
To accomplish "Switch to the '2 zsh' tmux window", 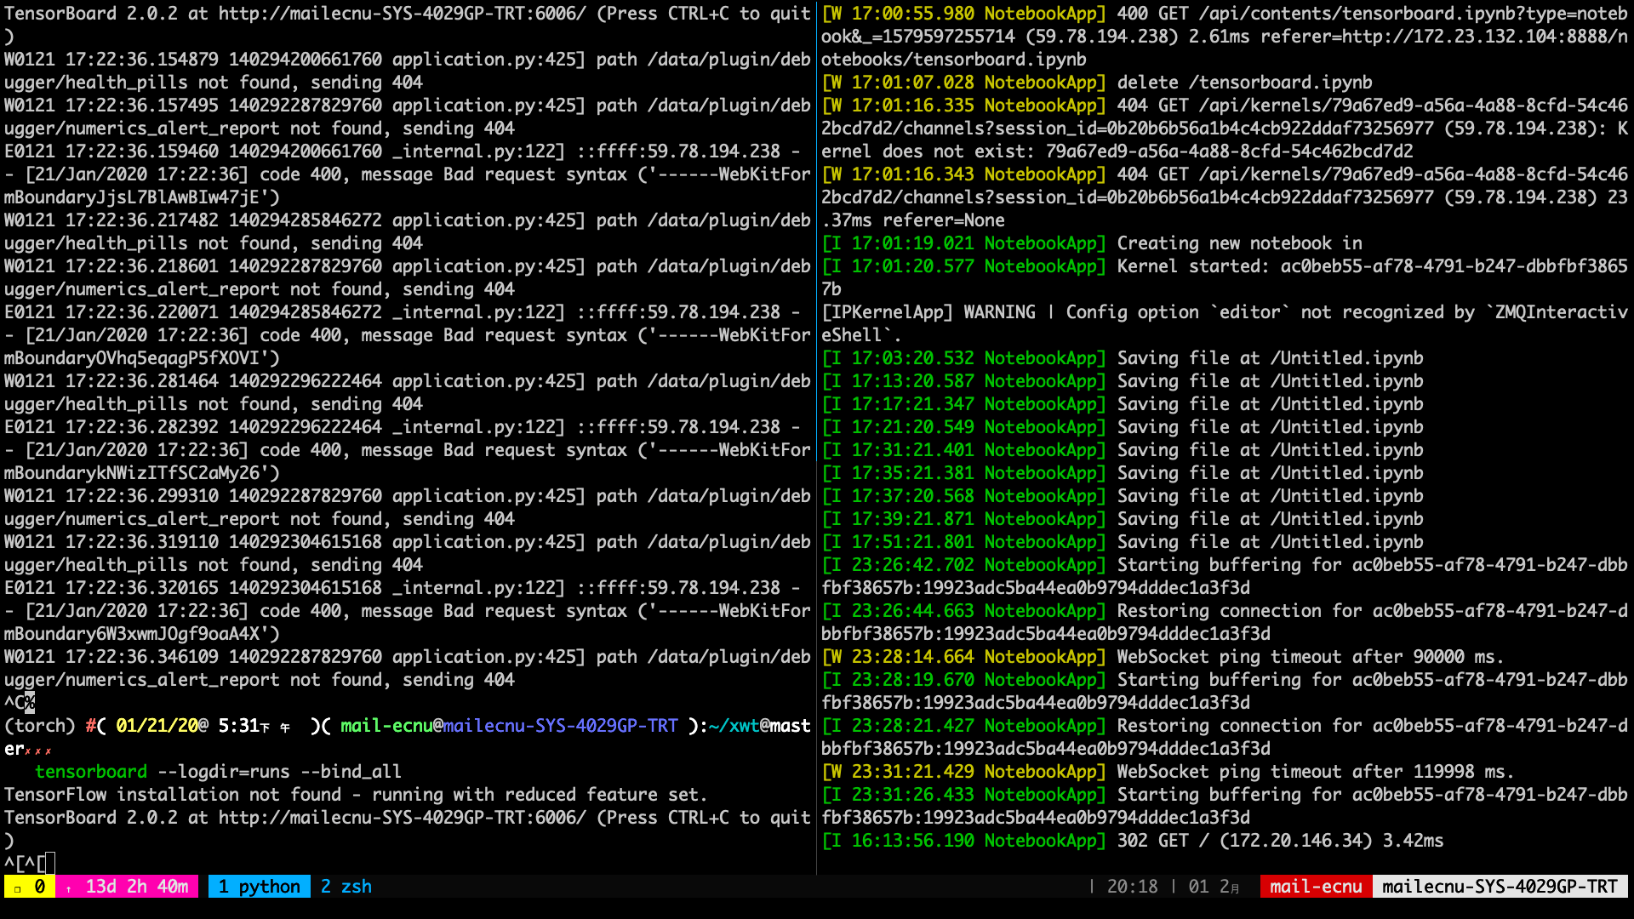I will (346, 887).
